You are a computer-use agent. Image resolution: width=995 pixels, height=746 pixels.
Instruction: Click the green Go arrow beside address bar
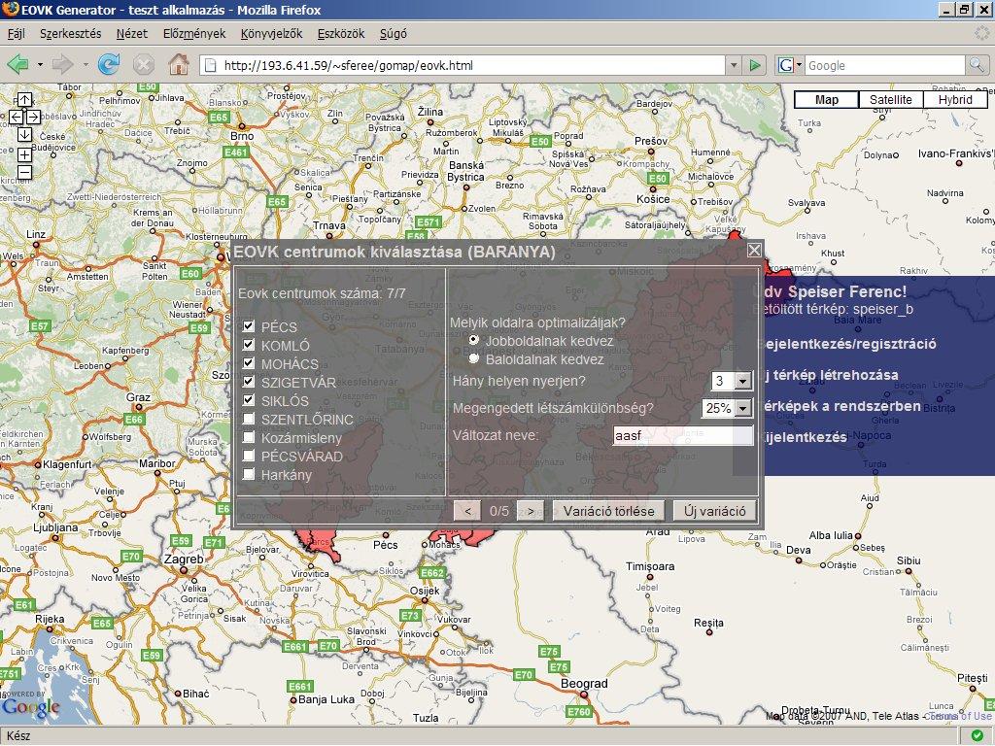[754, 65]
